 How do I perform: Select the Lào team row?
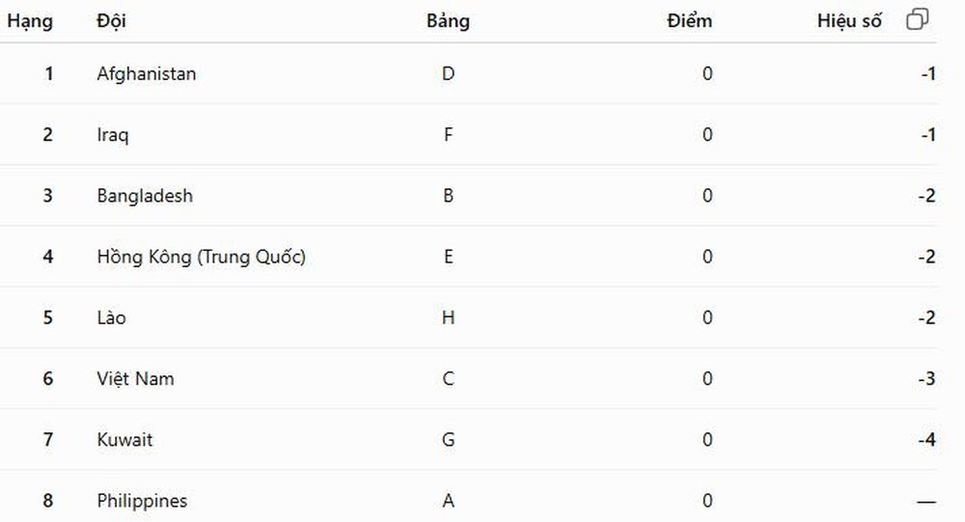tap(468, 317)
